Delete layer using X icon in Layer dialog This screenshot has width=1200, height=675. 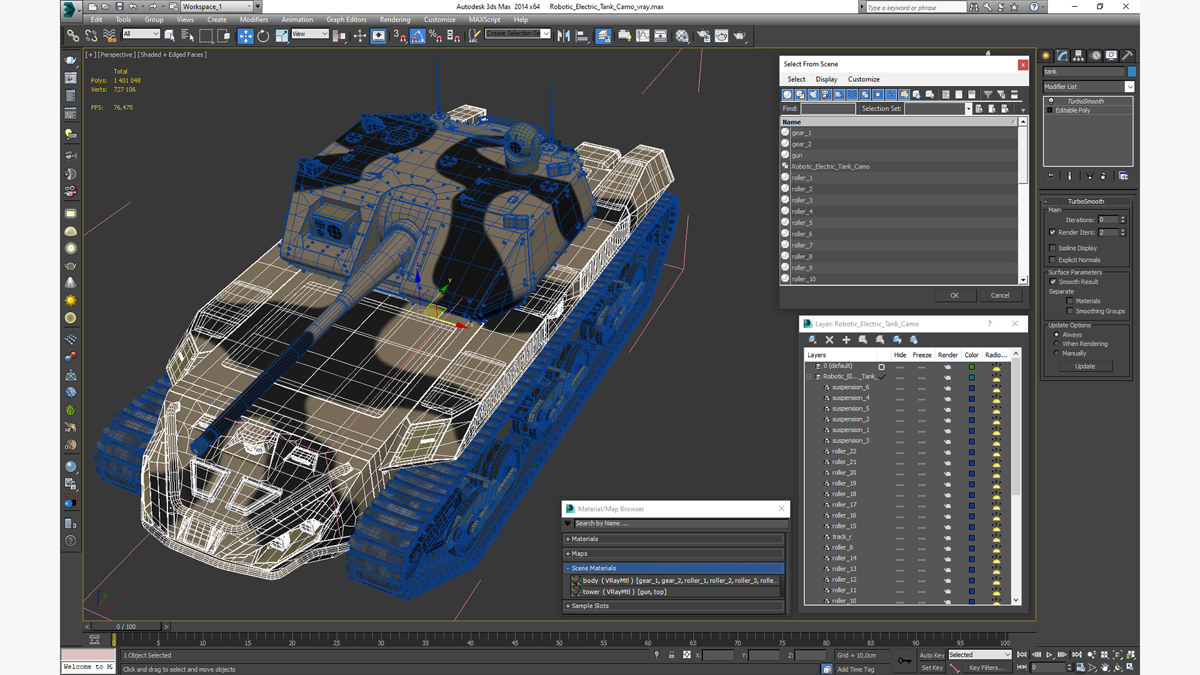[829, 339]
